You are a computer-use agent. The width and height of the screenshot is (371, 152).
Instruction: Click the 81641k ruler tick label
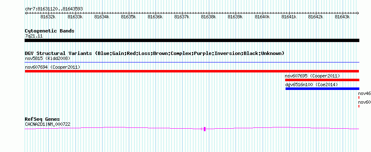288,17
